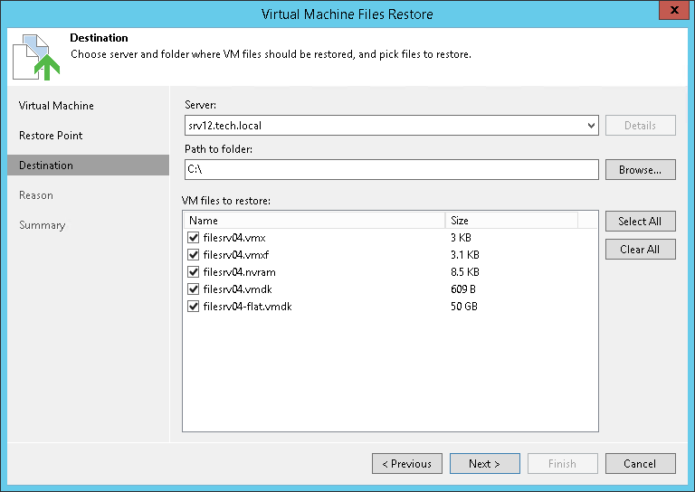This screenshot has height=492, width=695.
Task: Click the restore wizard icon in header
Action: tap(36, 56)
